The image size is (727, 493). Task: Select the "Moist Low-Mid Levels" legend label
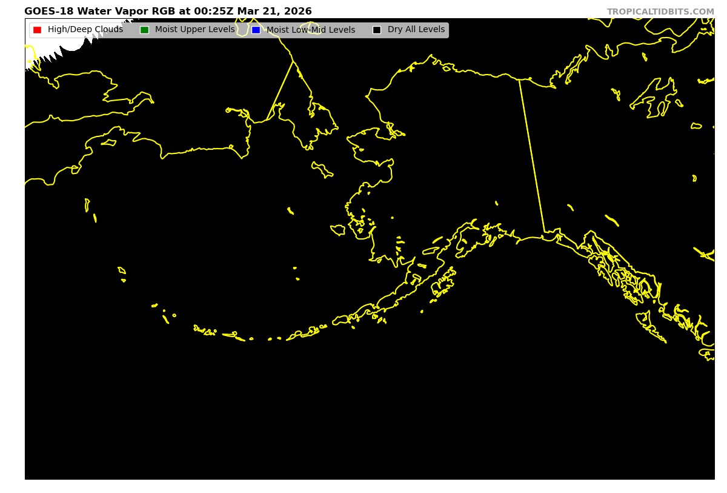click(311, 30)
